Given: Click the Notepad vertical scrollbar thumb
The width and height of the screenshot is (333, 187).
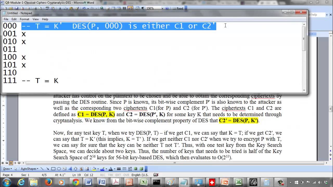Looking at the screenshot, I should click(304, 39).
